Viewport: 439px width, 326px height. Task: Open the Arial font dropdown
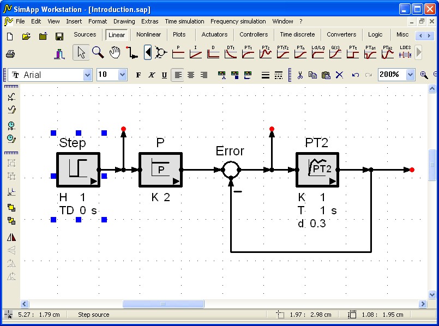point(88,75)
